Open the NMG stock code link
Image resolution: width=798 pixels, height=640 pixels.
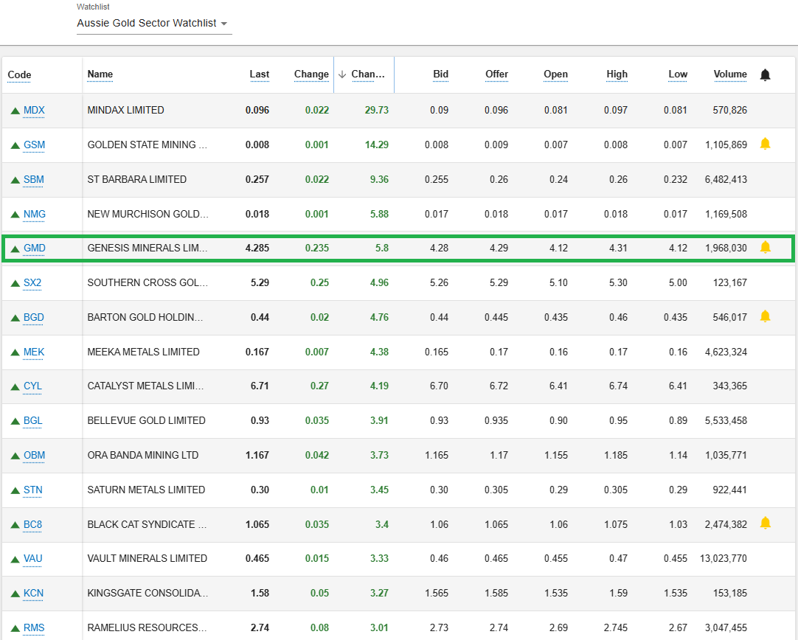[x=35, y=215]
